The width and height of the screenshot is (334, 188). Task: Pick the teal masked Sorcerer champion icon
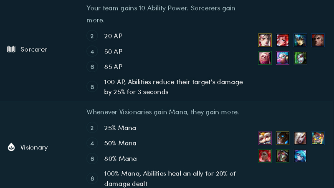[x=300, y=40]
